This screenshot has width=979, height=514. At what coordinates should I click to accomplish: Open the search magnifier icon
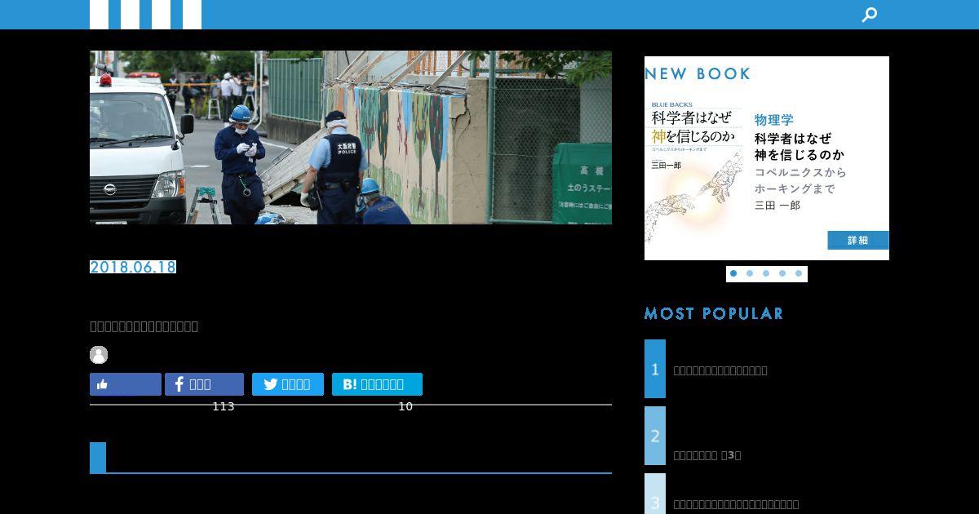click(x=870, y=14)
